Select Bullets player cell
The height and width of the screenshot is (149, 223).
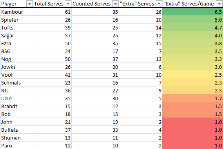pyautogui.click(x=16, y=130)
